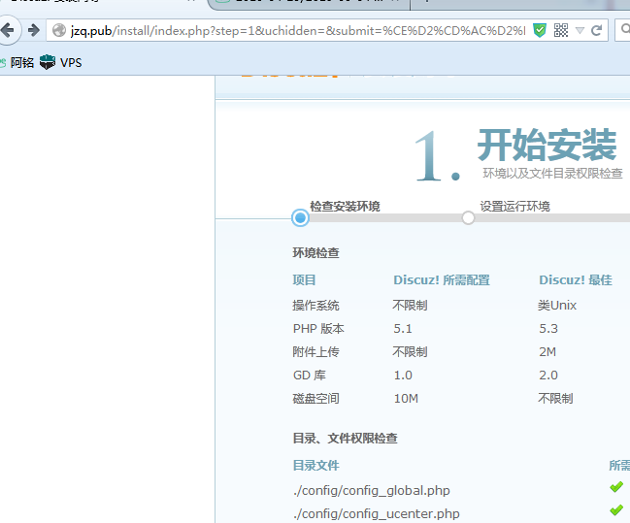Click the 5.1 required PHP version
The width and height of the screenshot is (630, 523).
click(x=403, y=329)
